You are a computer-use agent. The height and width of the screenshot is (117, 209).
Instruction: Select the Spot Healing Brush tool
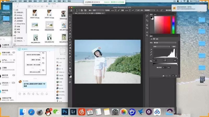tap(70, 34)
